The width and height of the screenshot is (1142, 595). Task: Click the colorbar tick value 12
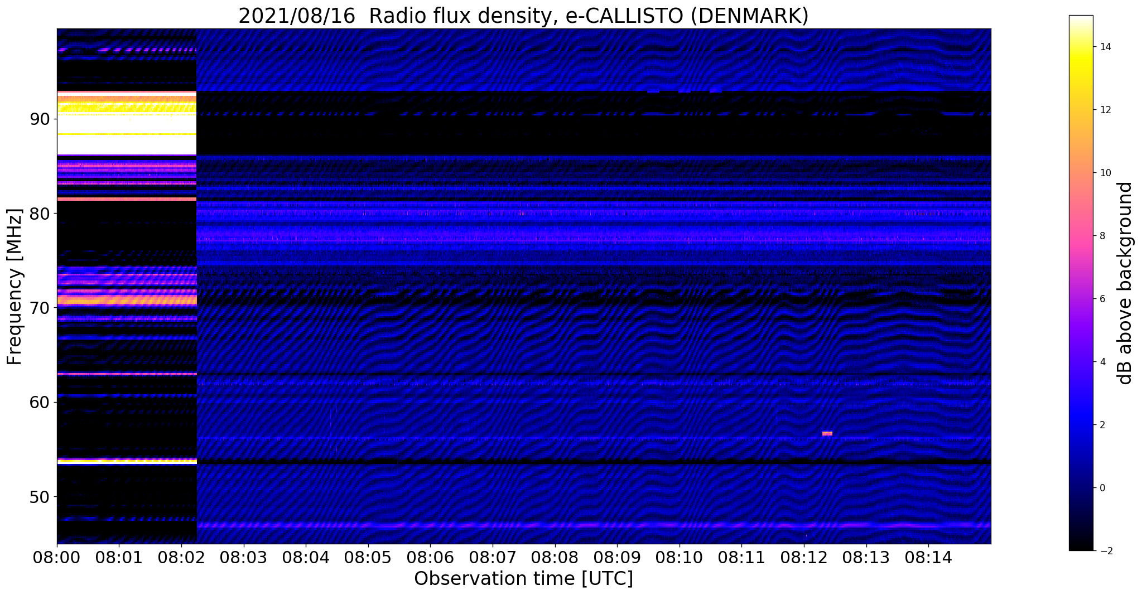(1105, 110)
